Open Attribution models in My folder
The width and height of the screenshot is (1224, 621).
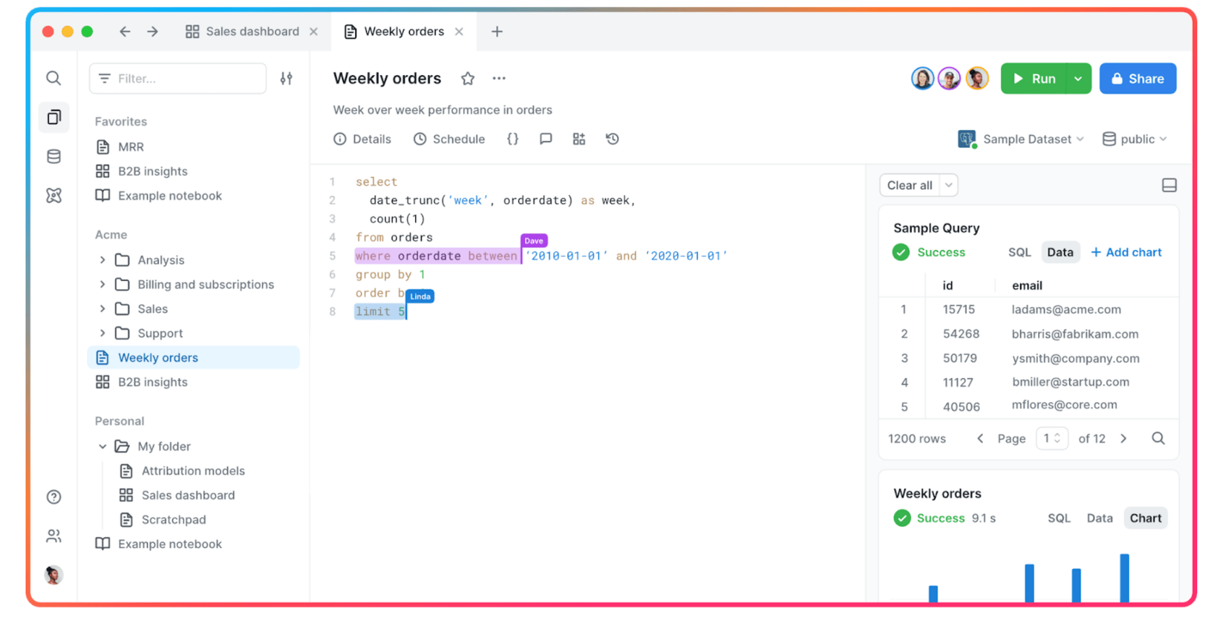193,470
